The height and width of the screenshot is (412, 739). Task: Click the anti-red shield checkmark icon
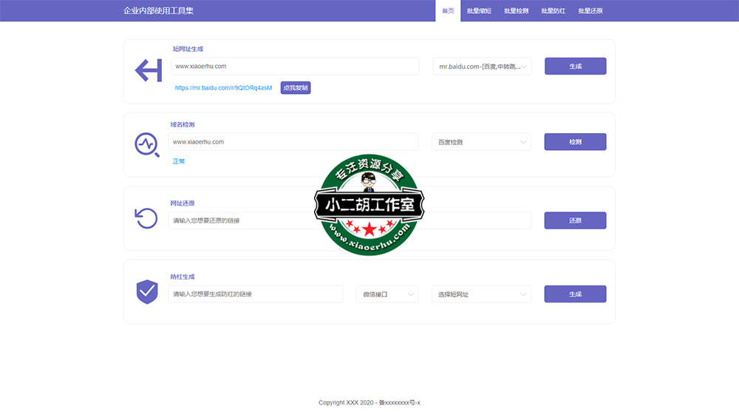[x=147, y=291]
